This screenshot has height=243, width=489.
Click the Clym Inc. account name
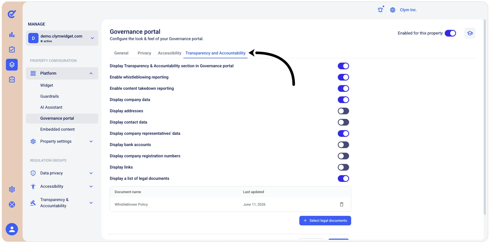(x=408, y=10)
